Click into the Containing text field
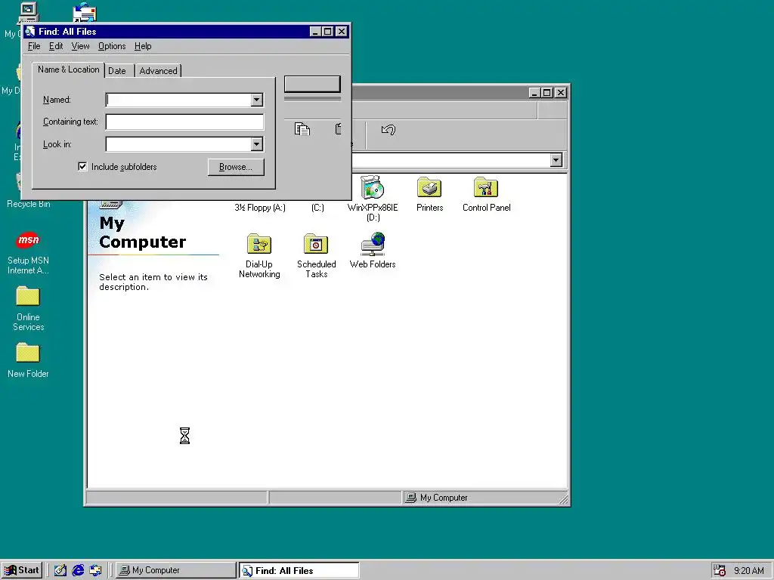This screenshot has width=774, height=580. pos(184,122)
